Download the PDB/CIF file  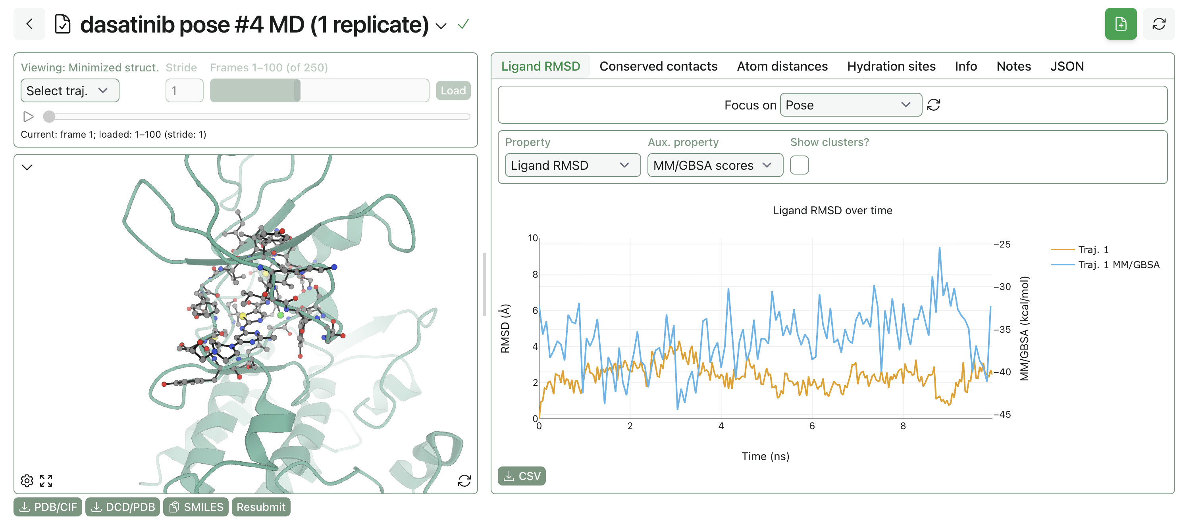coord(48,507)
